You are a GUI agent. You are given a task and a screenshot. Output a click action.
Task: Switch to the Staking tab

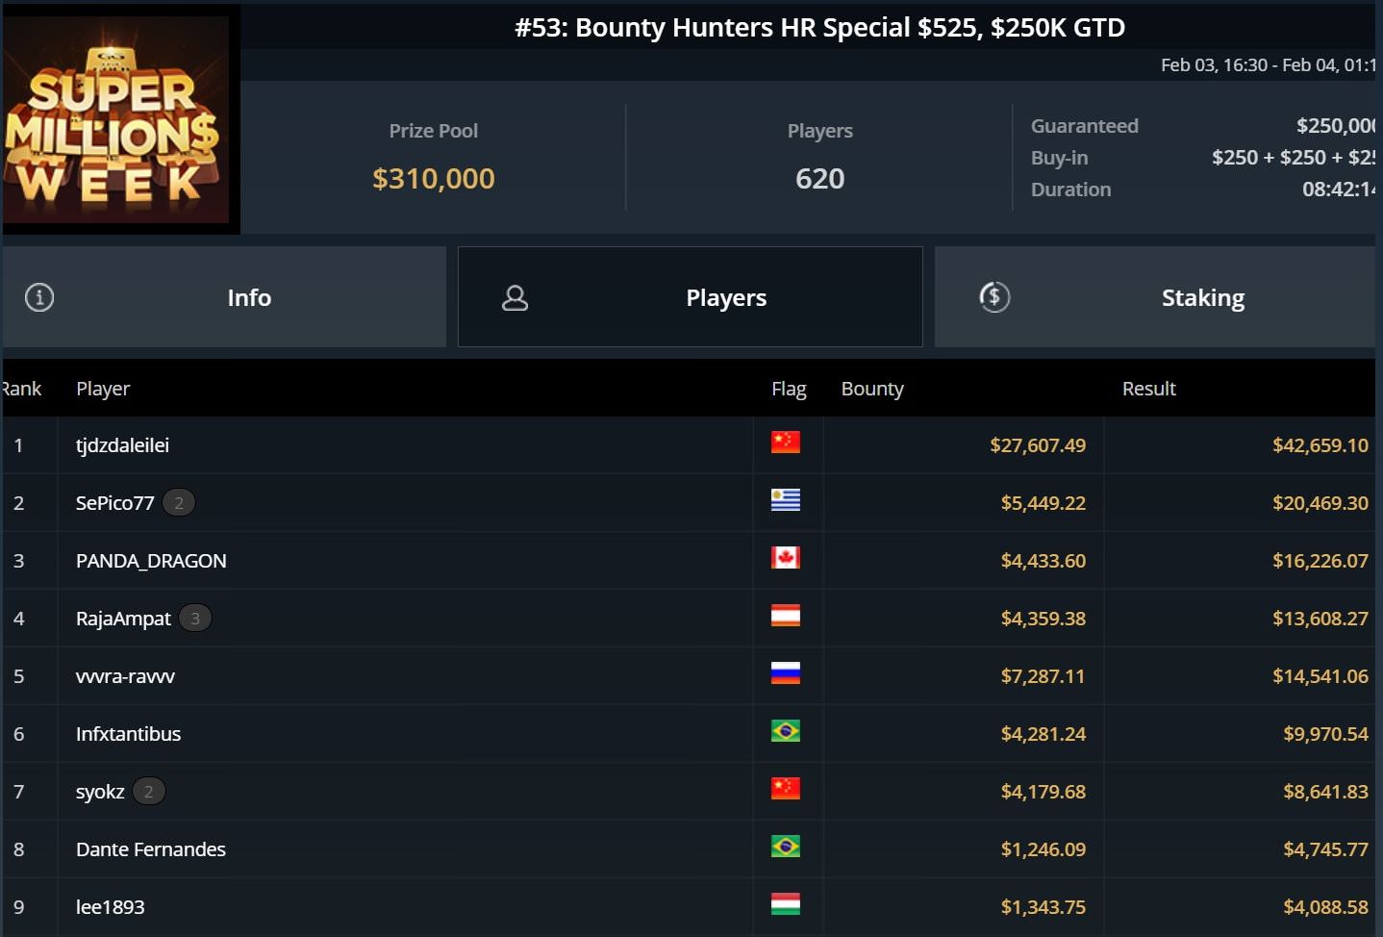[x=1202, y=298]
